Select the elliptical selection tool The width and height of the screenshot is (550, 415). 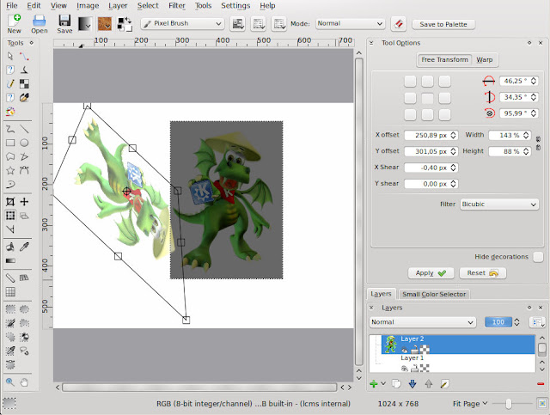(24, 309)
